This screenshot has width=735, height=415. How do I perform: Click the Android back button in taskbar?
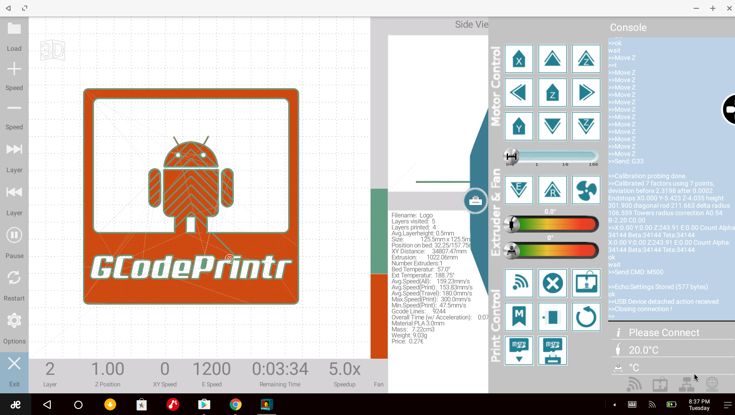[47, 405]
